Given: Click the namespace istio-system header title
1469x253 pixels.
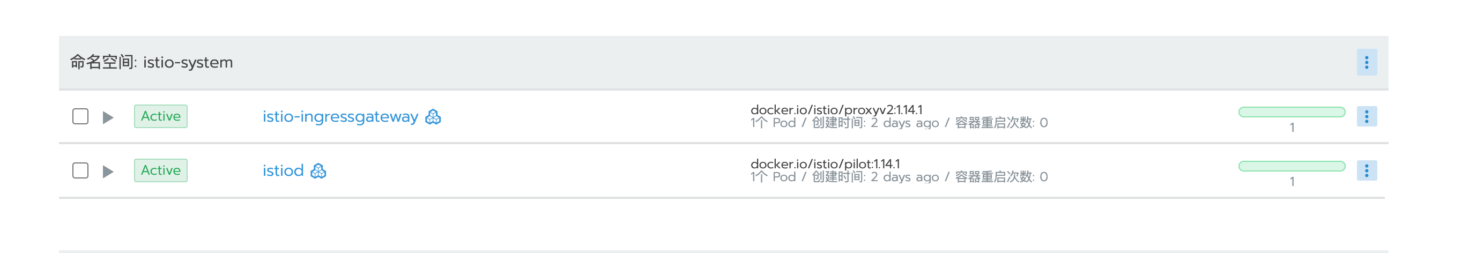Looking at the screenshot, I should [152, 62].
